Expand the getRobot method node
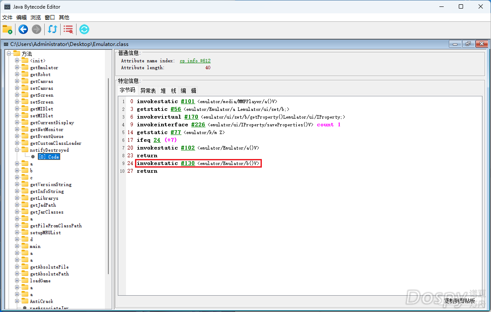The width and height of the screenshot is (491, 312). 17,74
